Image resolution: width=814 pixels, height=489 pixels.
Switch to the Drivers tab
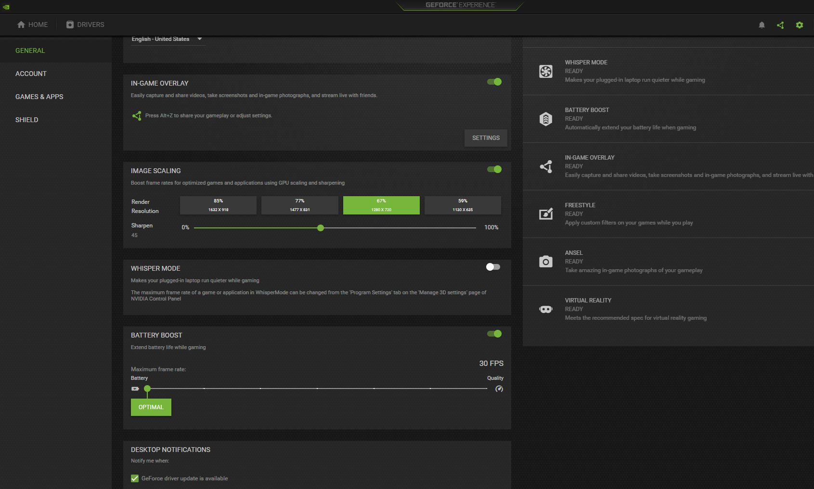[x=85, y=25]
